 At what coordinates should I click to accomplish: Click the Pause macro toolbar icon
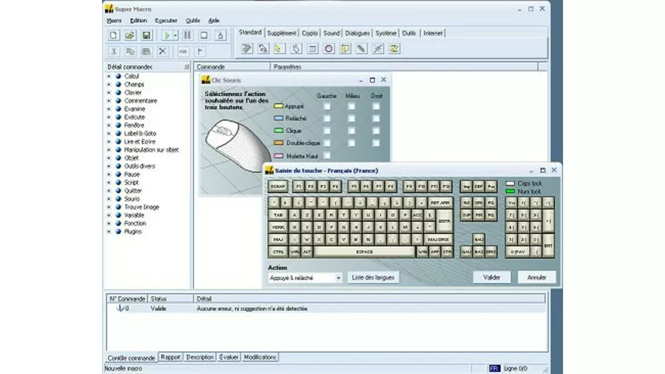187,35
